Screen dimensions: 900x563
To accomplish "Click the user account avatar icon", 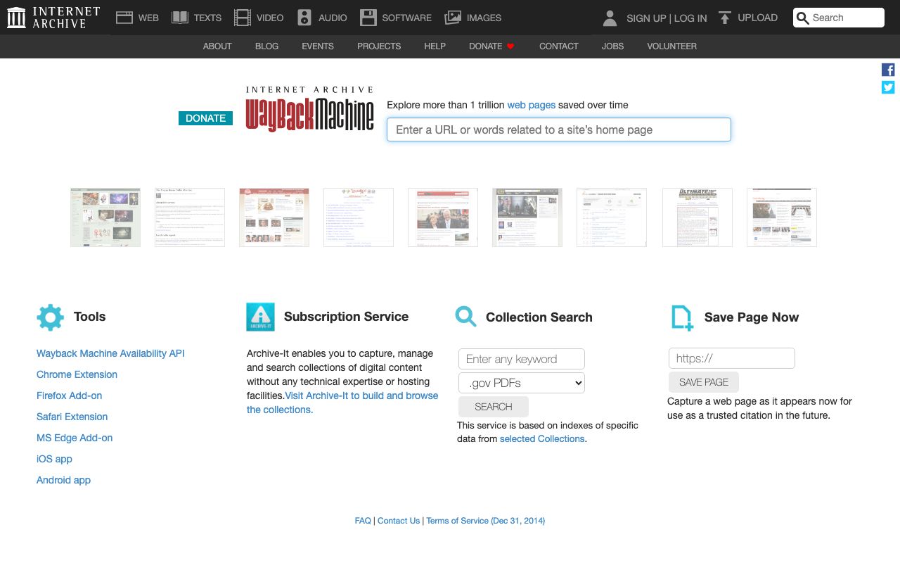I will point(610,18).
